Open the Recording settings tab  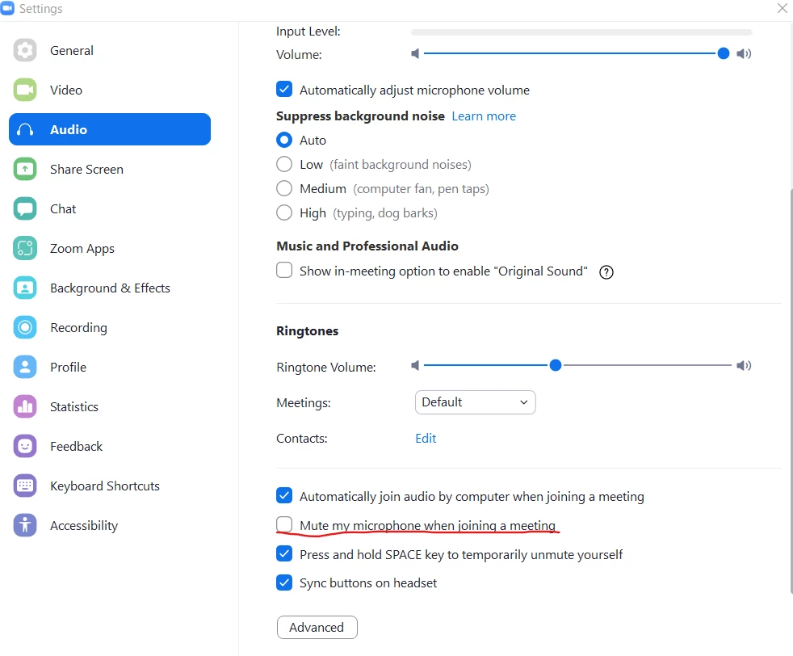[x=78, y=328]
